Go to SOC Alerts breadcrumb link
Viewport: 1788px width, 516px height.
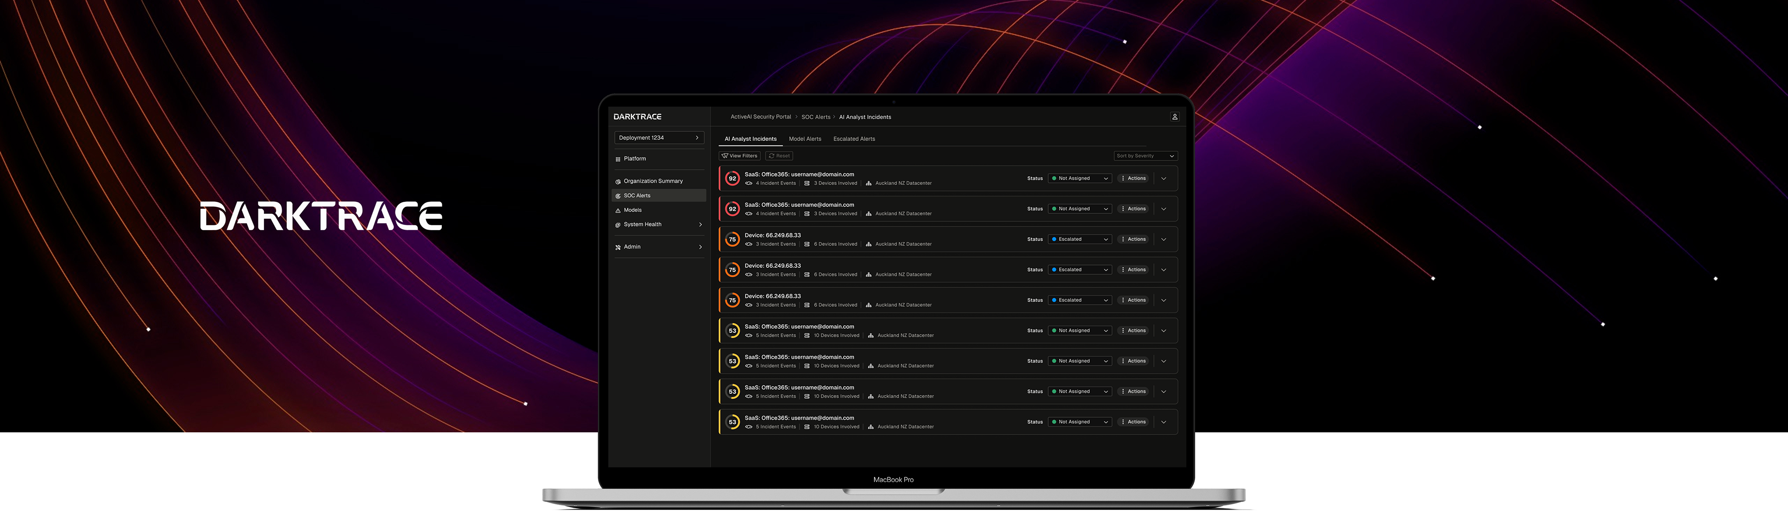(816, 117)
